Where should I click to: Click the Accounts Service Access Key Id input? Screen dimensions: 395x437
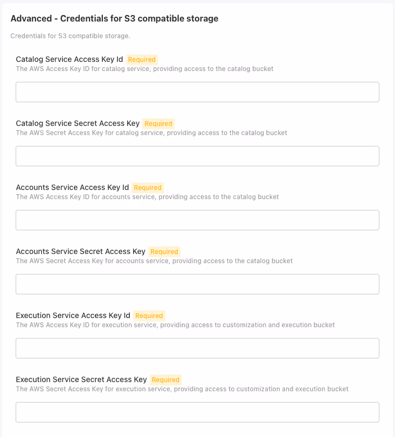click(x=197, y=220)
